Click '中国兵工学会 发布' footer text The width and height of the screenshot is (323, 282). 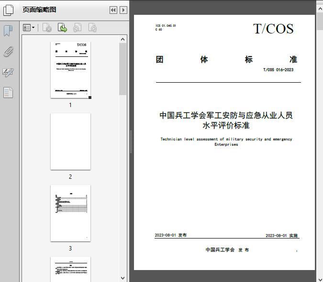(x=227, y=250)
